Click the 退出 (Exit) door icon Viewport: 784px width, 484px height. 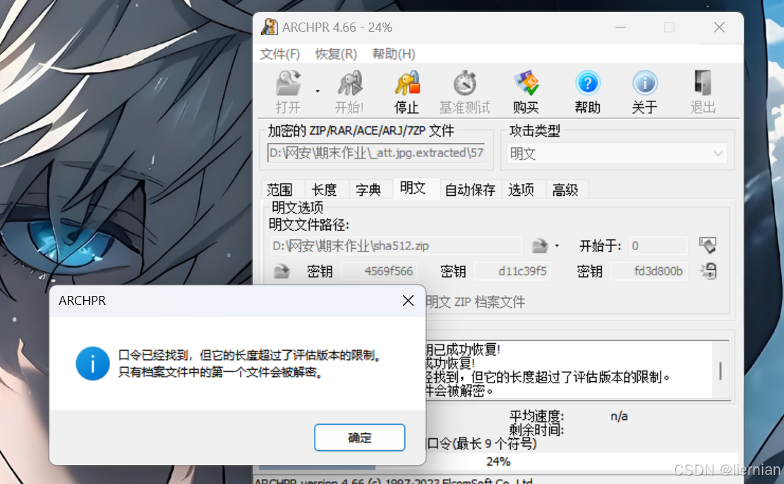click(703, 83)
